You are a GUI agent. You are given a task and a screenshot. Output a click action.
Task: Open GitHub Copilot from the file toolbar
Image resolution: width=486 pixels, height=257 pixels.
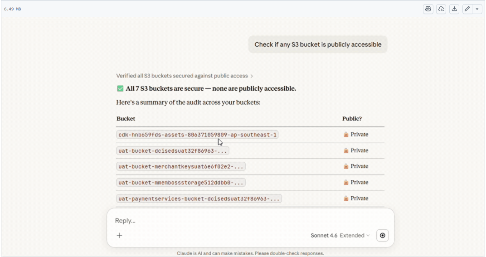(x=428, y=9)
